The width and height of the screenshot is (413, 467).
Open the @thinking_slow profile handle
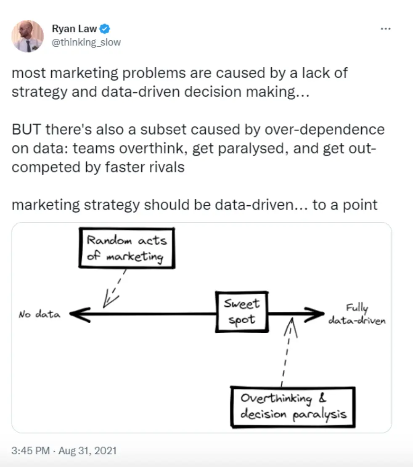pyautogui.click(x=86, y=42)
